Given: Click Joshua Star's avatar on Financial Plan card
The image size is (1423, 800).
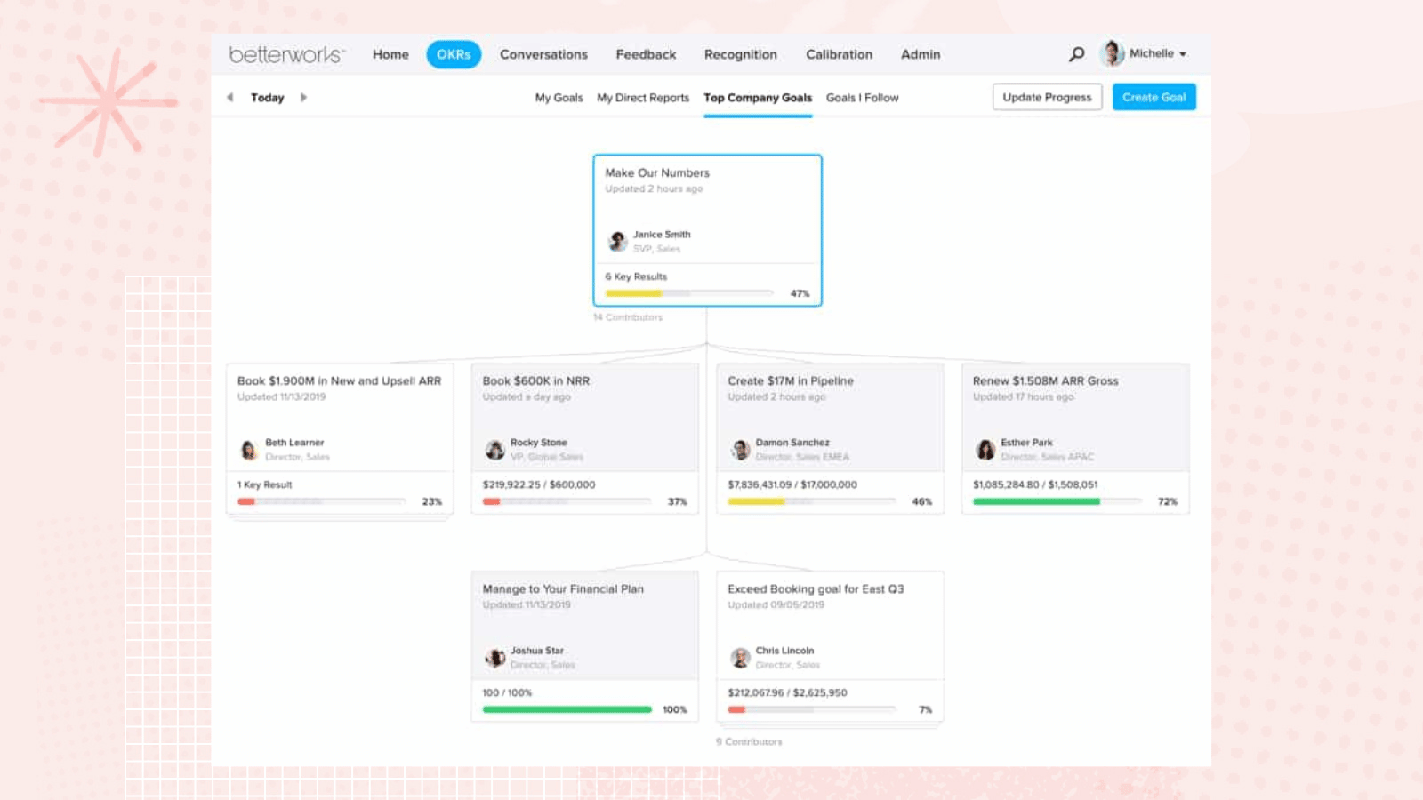Looking at the screenshot, I should coord(494,656).
